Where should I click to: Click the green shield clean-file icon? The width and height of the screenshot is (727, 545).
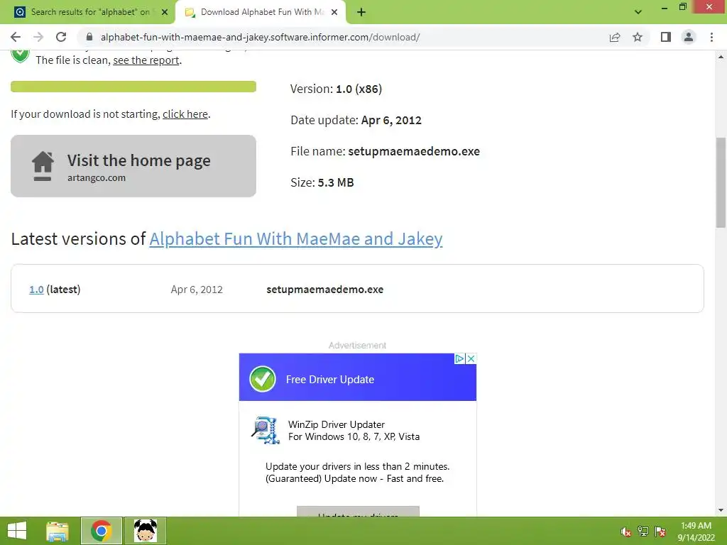[20, 55]
